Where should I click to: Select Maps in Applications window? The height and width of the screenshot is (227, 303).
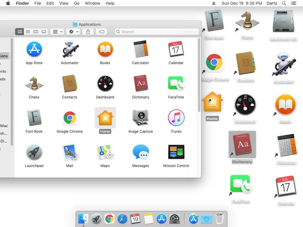[105, 152]
